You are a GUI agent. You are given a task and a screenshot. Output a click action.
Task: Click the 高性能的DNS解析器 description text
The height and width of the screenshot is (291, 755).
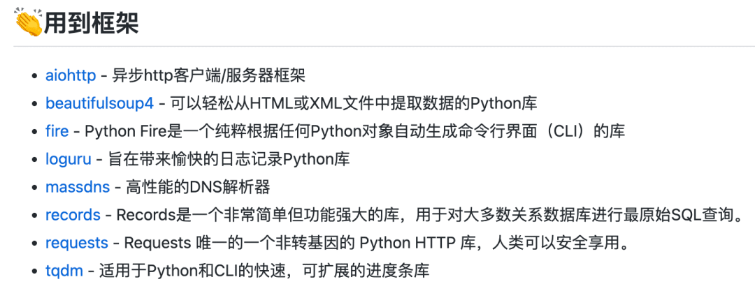(199, 187)
